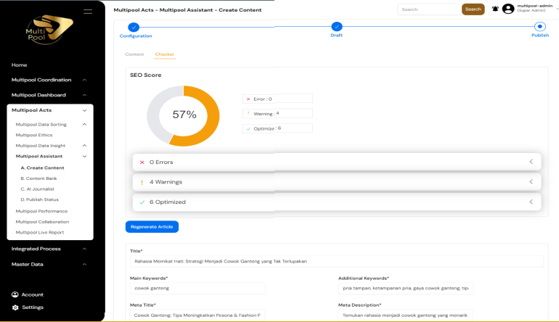
Task: Open Multipool Collaboration menu item
Action: 42,222
